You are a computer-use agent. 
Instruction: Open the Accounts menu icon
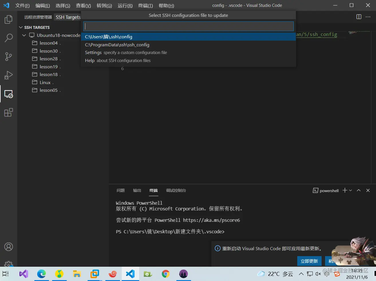click(x=9, y=247)
